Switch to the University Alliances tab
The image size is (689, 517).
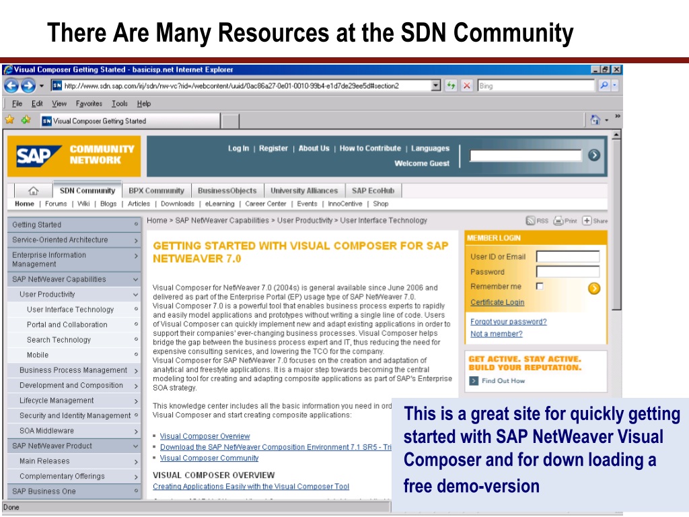click(304, 191)
